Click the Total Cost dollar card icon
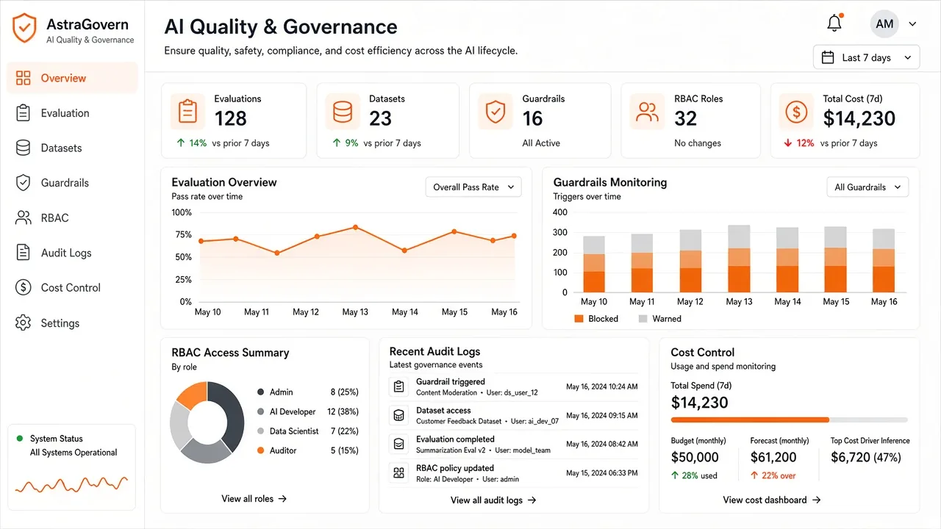This screenshot has width=941, height=529. coord(796,112)
